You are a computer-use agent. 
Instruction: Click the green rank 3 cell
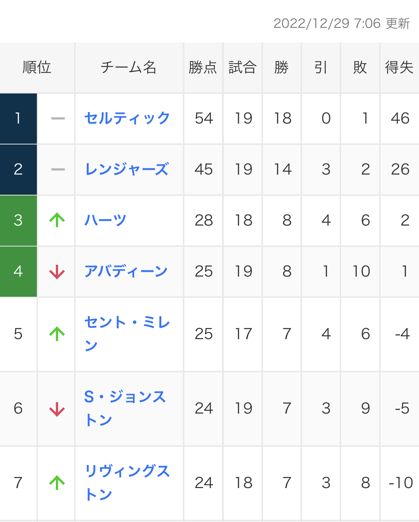[x=18, y=220]
